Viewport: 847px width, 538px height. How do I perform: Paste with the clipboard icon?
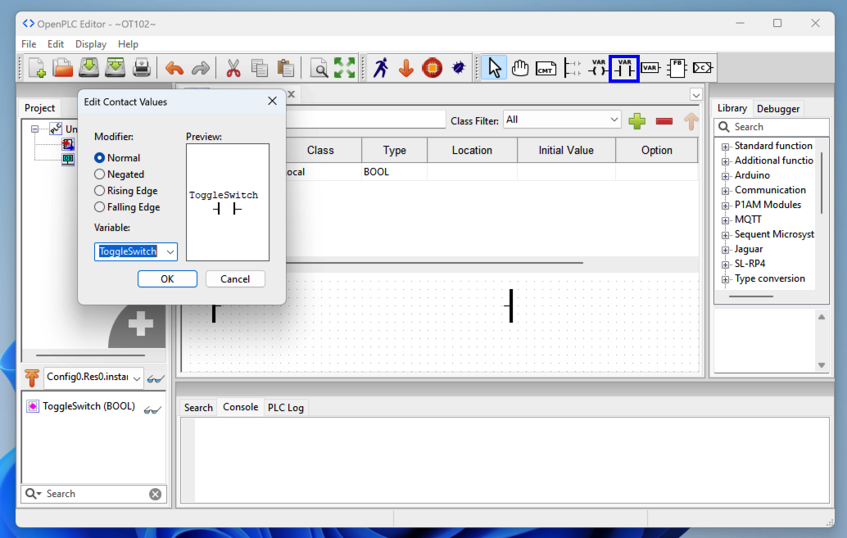pyautogui.click(x=286, y=68)
